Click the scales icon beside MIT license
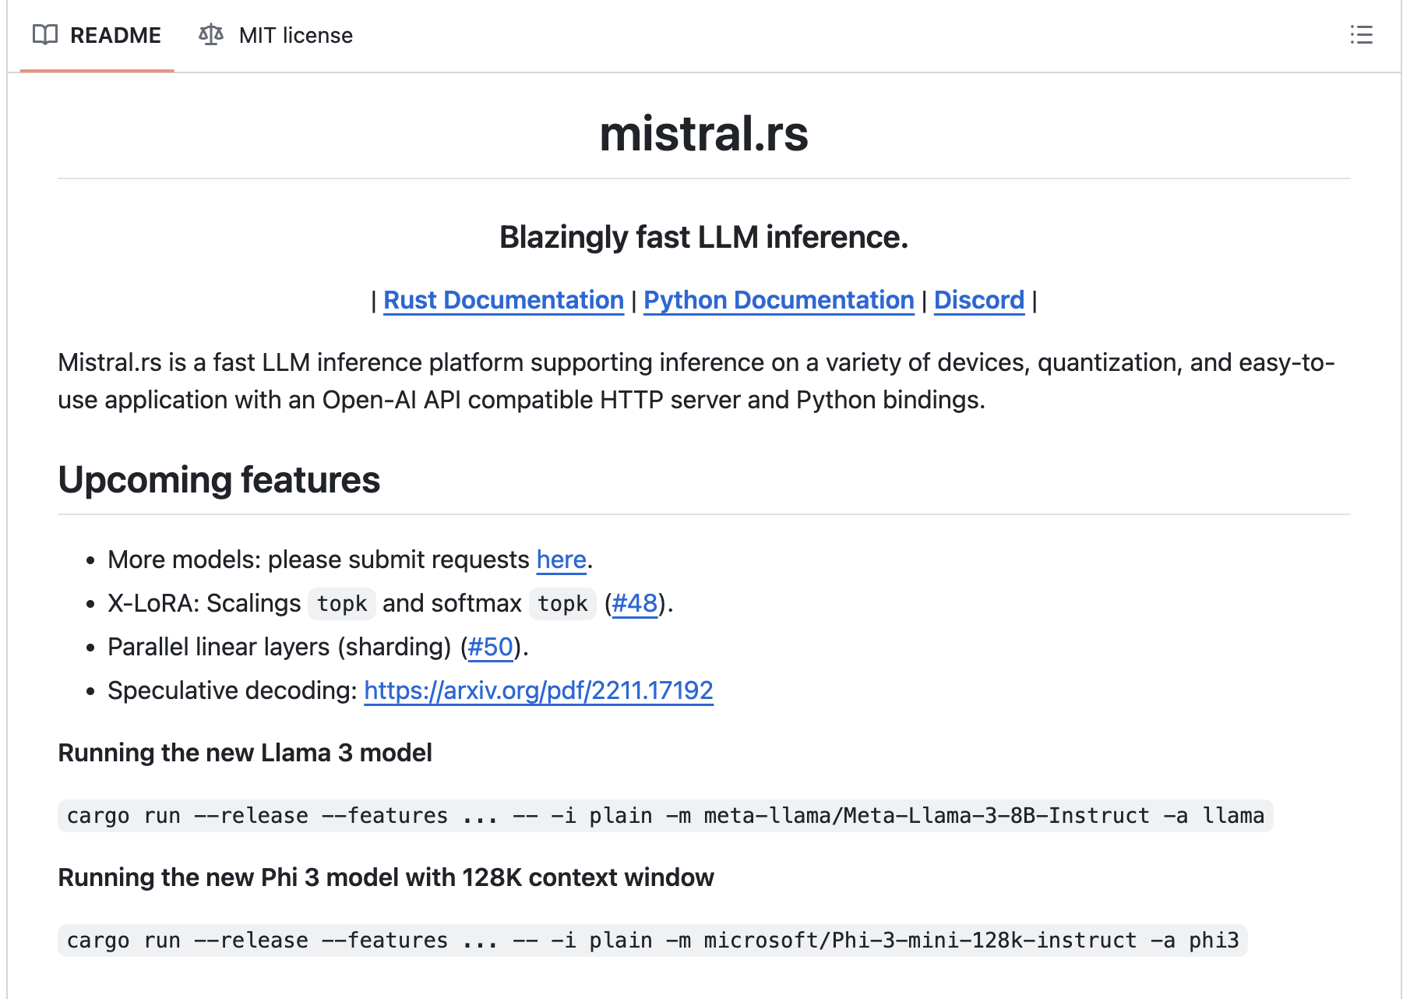The width and height of the screenshot is (1410, 999). point(211,34)
